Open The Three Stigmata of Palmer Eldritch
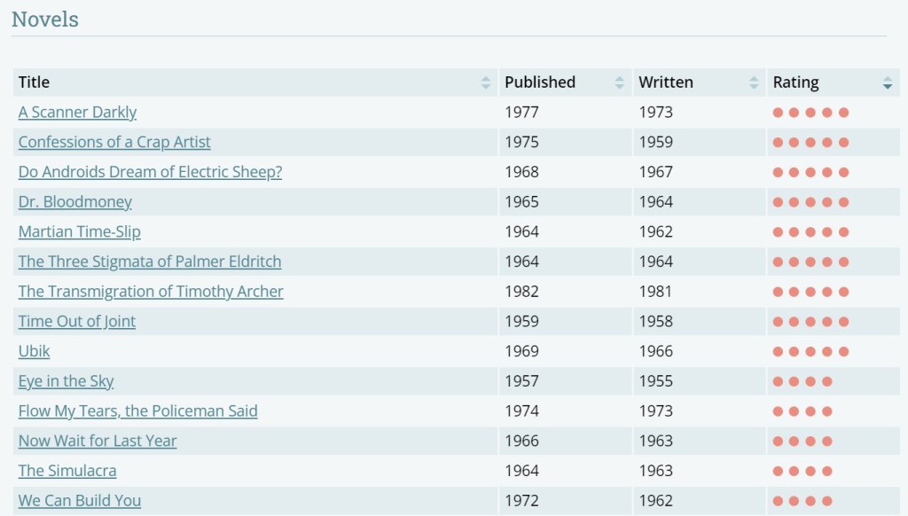 [149, 262]
